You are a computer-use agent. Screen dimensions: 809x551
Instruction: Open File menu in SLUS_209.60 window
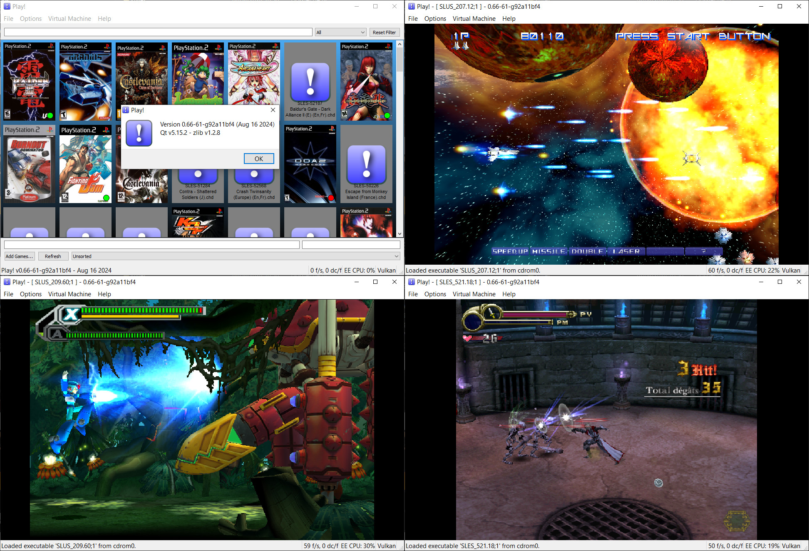tap(8, 294)
